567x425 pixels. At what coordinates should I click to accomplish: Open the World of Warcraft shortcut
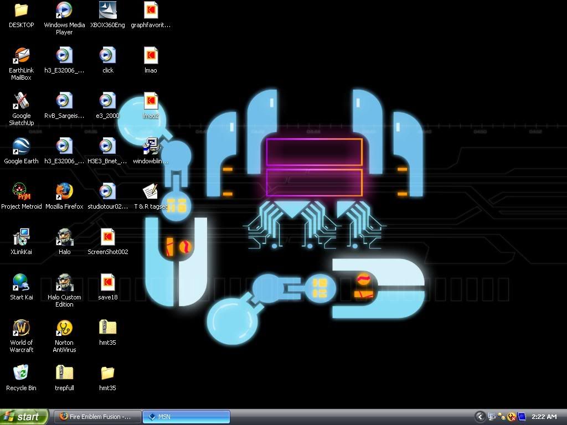click(21, 328)
